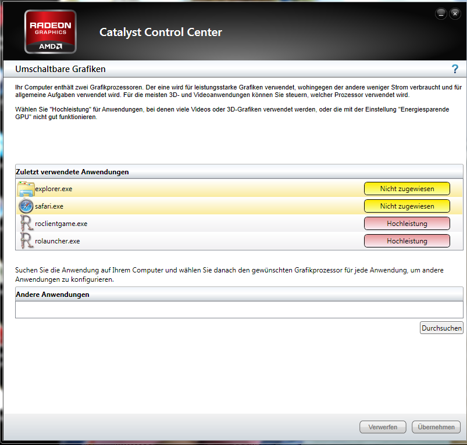467x445 pixels.
Task: Toggle safari.exe 'Nicht zugewiesen' GPU setting
Action: (407, 206)
